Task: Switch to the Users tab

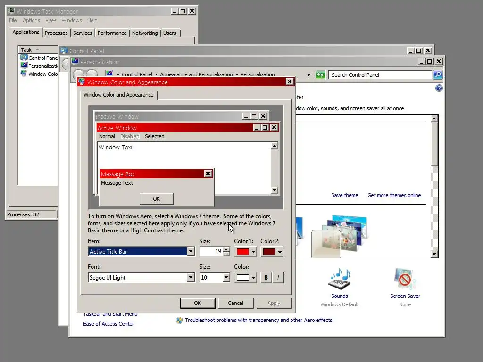Action: [x=170, y=33]
